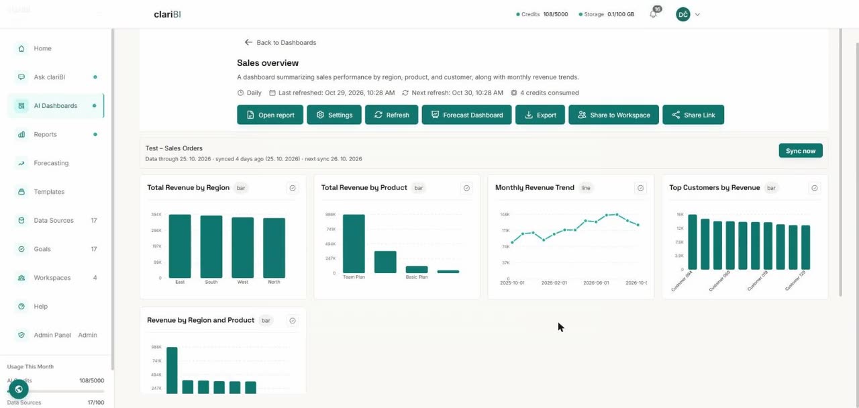859x408 pixels.
Task: Select AI Dashboards in sidebar
Action: [56, 106]
